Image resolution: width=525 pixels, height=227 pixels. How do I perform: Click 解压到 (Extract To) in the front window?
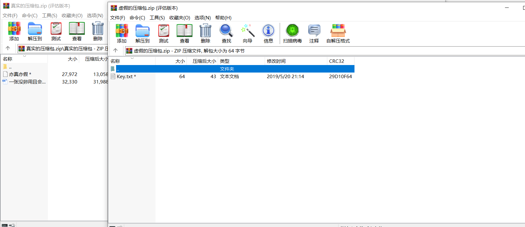coord(142,33)
